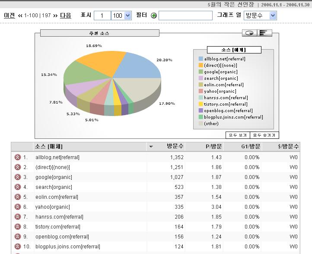Sort table by 방문수 column header

(x=175, y=147)
